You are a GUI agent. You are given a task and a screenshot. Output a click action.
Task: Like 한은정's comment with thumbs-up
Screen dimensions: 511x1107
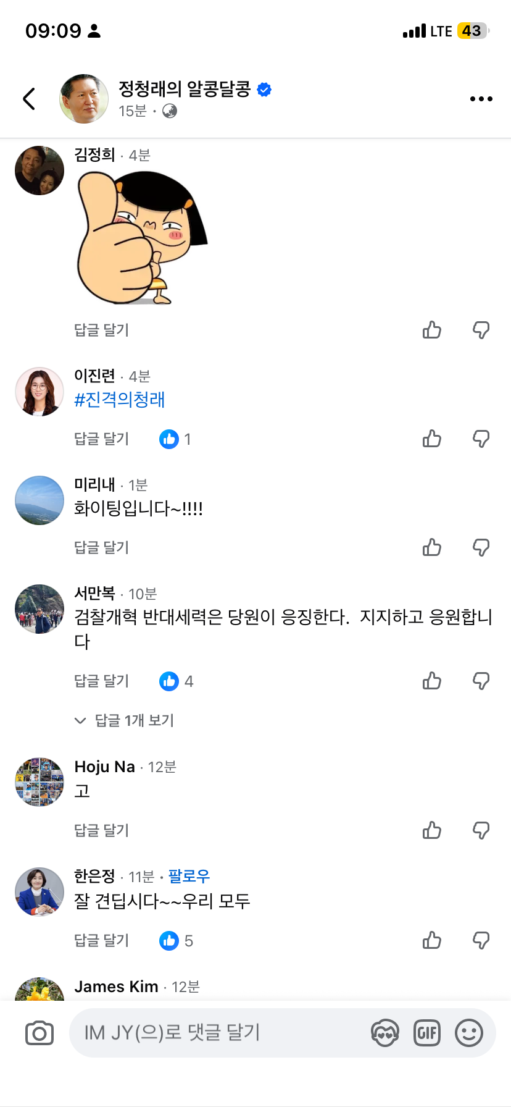pyautogui.click(x=432, y=940)
